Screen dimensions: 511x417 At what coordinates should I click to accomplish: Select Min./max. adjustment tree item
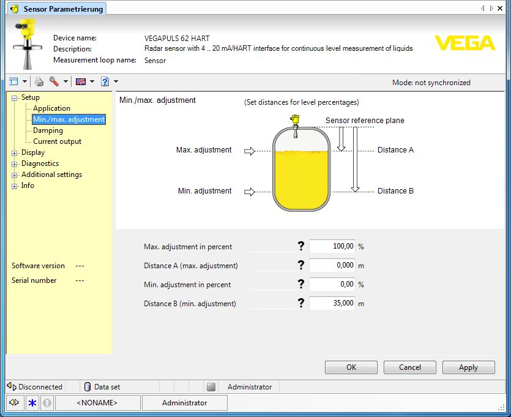click(69, 119)
